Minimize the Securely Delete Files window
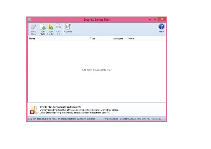This screenshot has height=149, width=211. point(150,19)
